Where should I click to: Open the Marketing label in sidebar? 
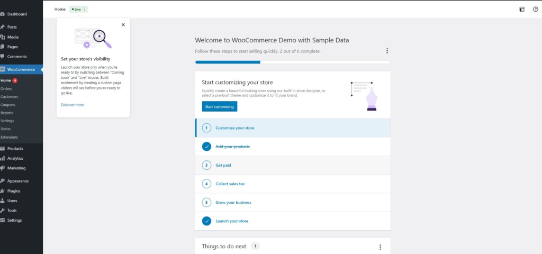pyautogui.click(x=16, y=168)
